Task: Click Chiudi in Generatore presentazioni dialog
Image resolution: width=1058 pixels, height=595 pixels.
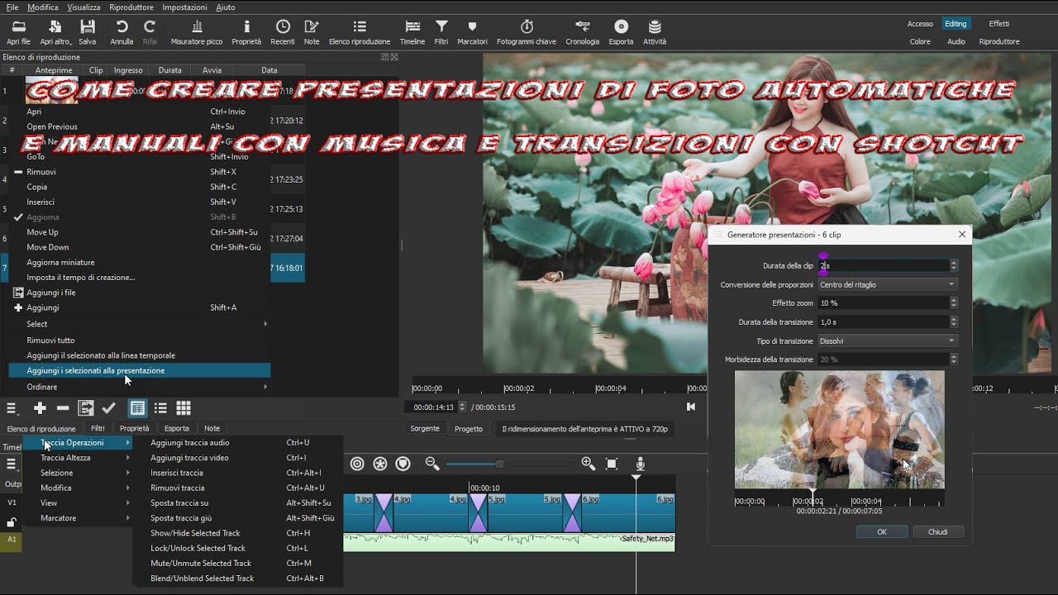Action: [x=937, y=532]
